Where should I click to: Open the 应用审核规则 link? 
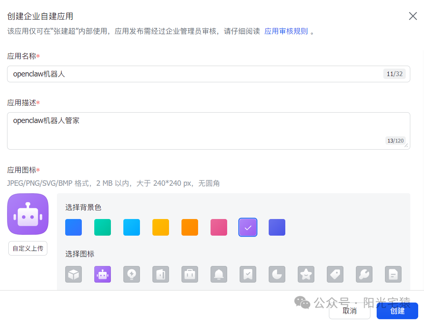click(286, 31)
